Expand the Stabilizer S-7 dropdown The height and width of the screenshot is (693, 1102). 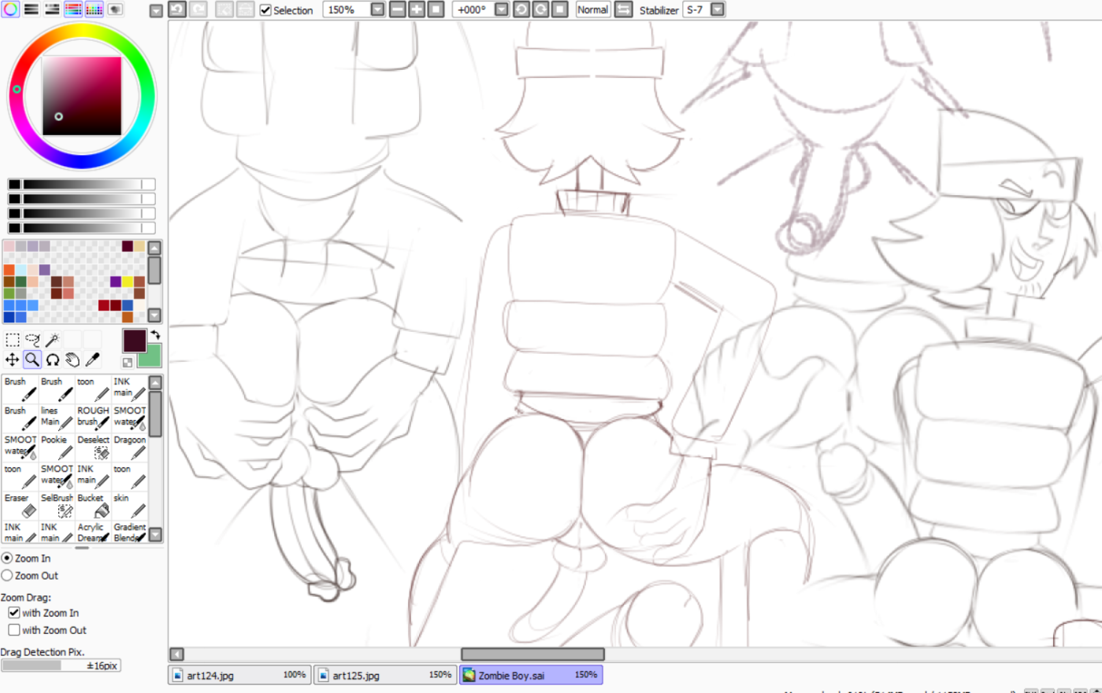coord(717,9)
